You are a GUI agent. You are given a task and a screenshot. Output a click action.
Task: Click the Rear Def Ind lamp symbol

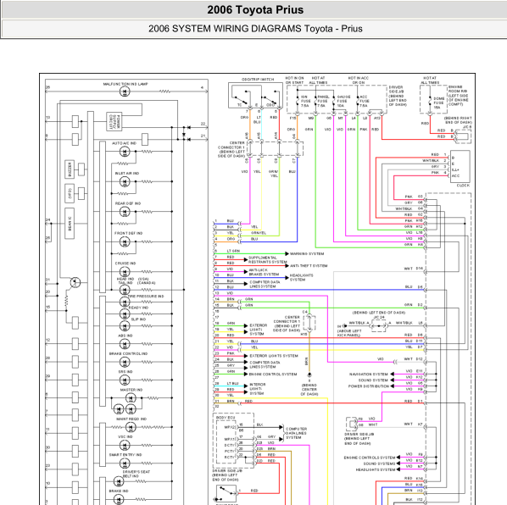[125, 212]
